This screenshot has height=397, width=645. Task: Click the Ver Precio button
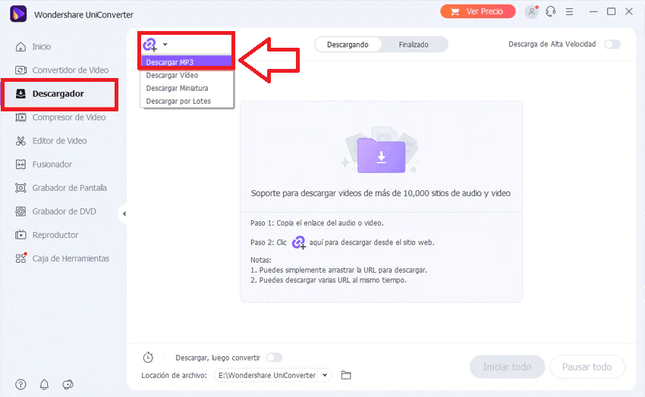click(477, 11)
